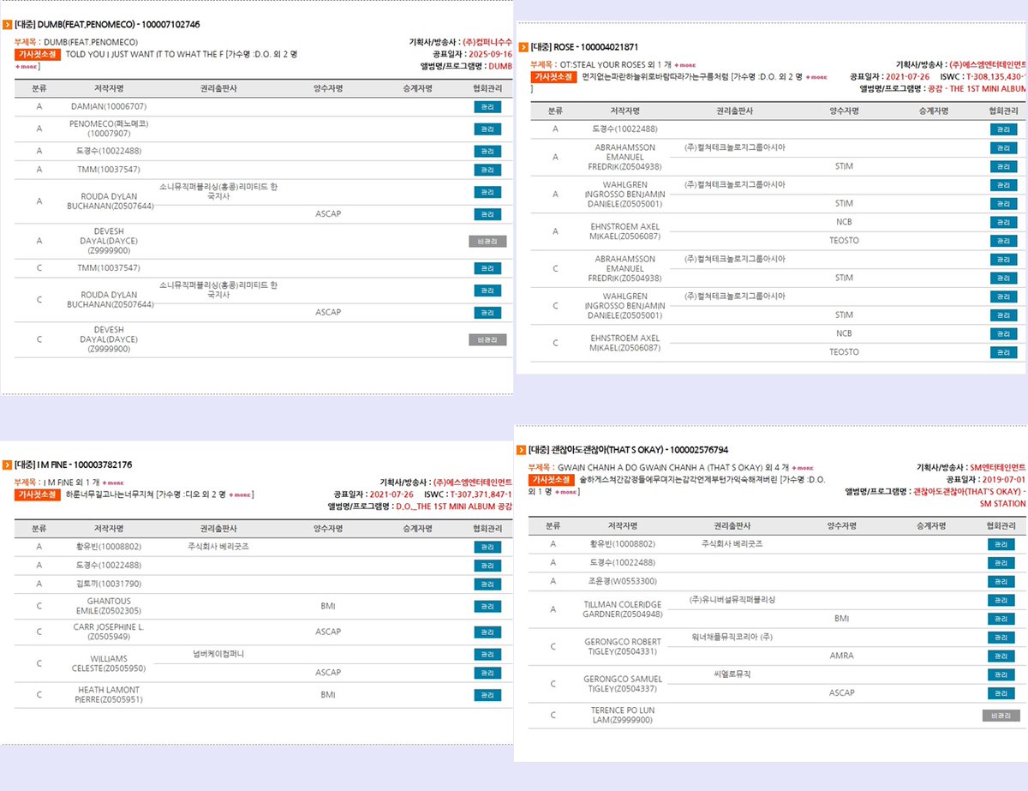Click 관리 in the 씨엘로뮤직 row
1028x791 pixels.
pos(1001,675)
